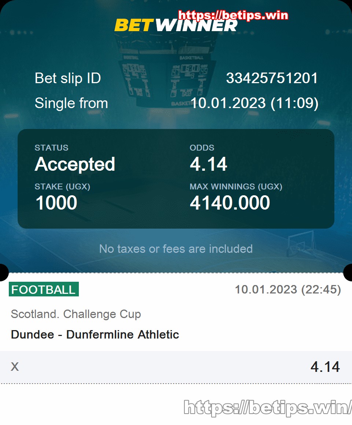Open the Dundee - Dunfermline Athletic match
352x425 pixels.
tap(95, 335)
